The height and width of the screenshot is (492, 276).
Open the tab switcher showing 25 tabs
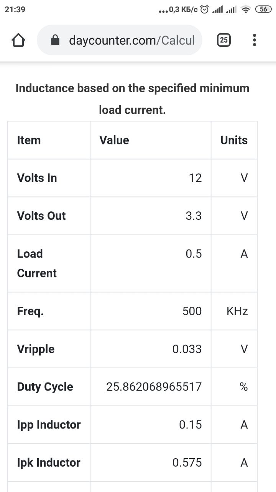point(224,40)
